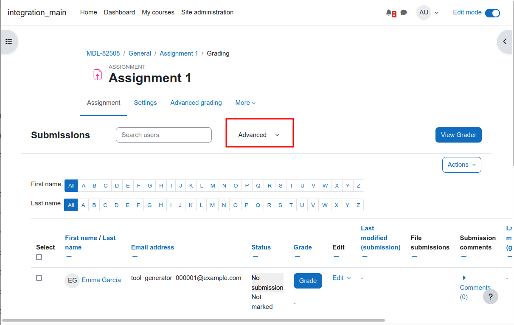514x325 pixels.
Task: Check the select-all checkbox in header
Action: [39, 257]
